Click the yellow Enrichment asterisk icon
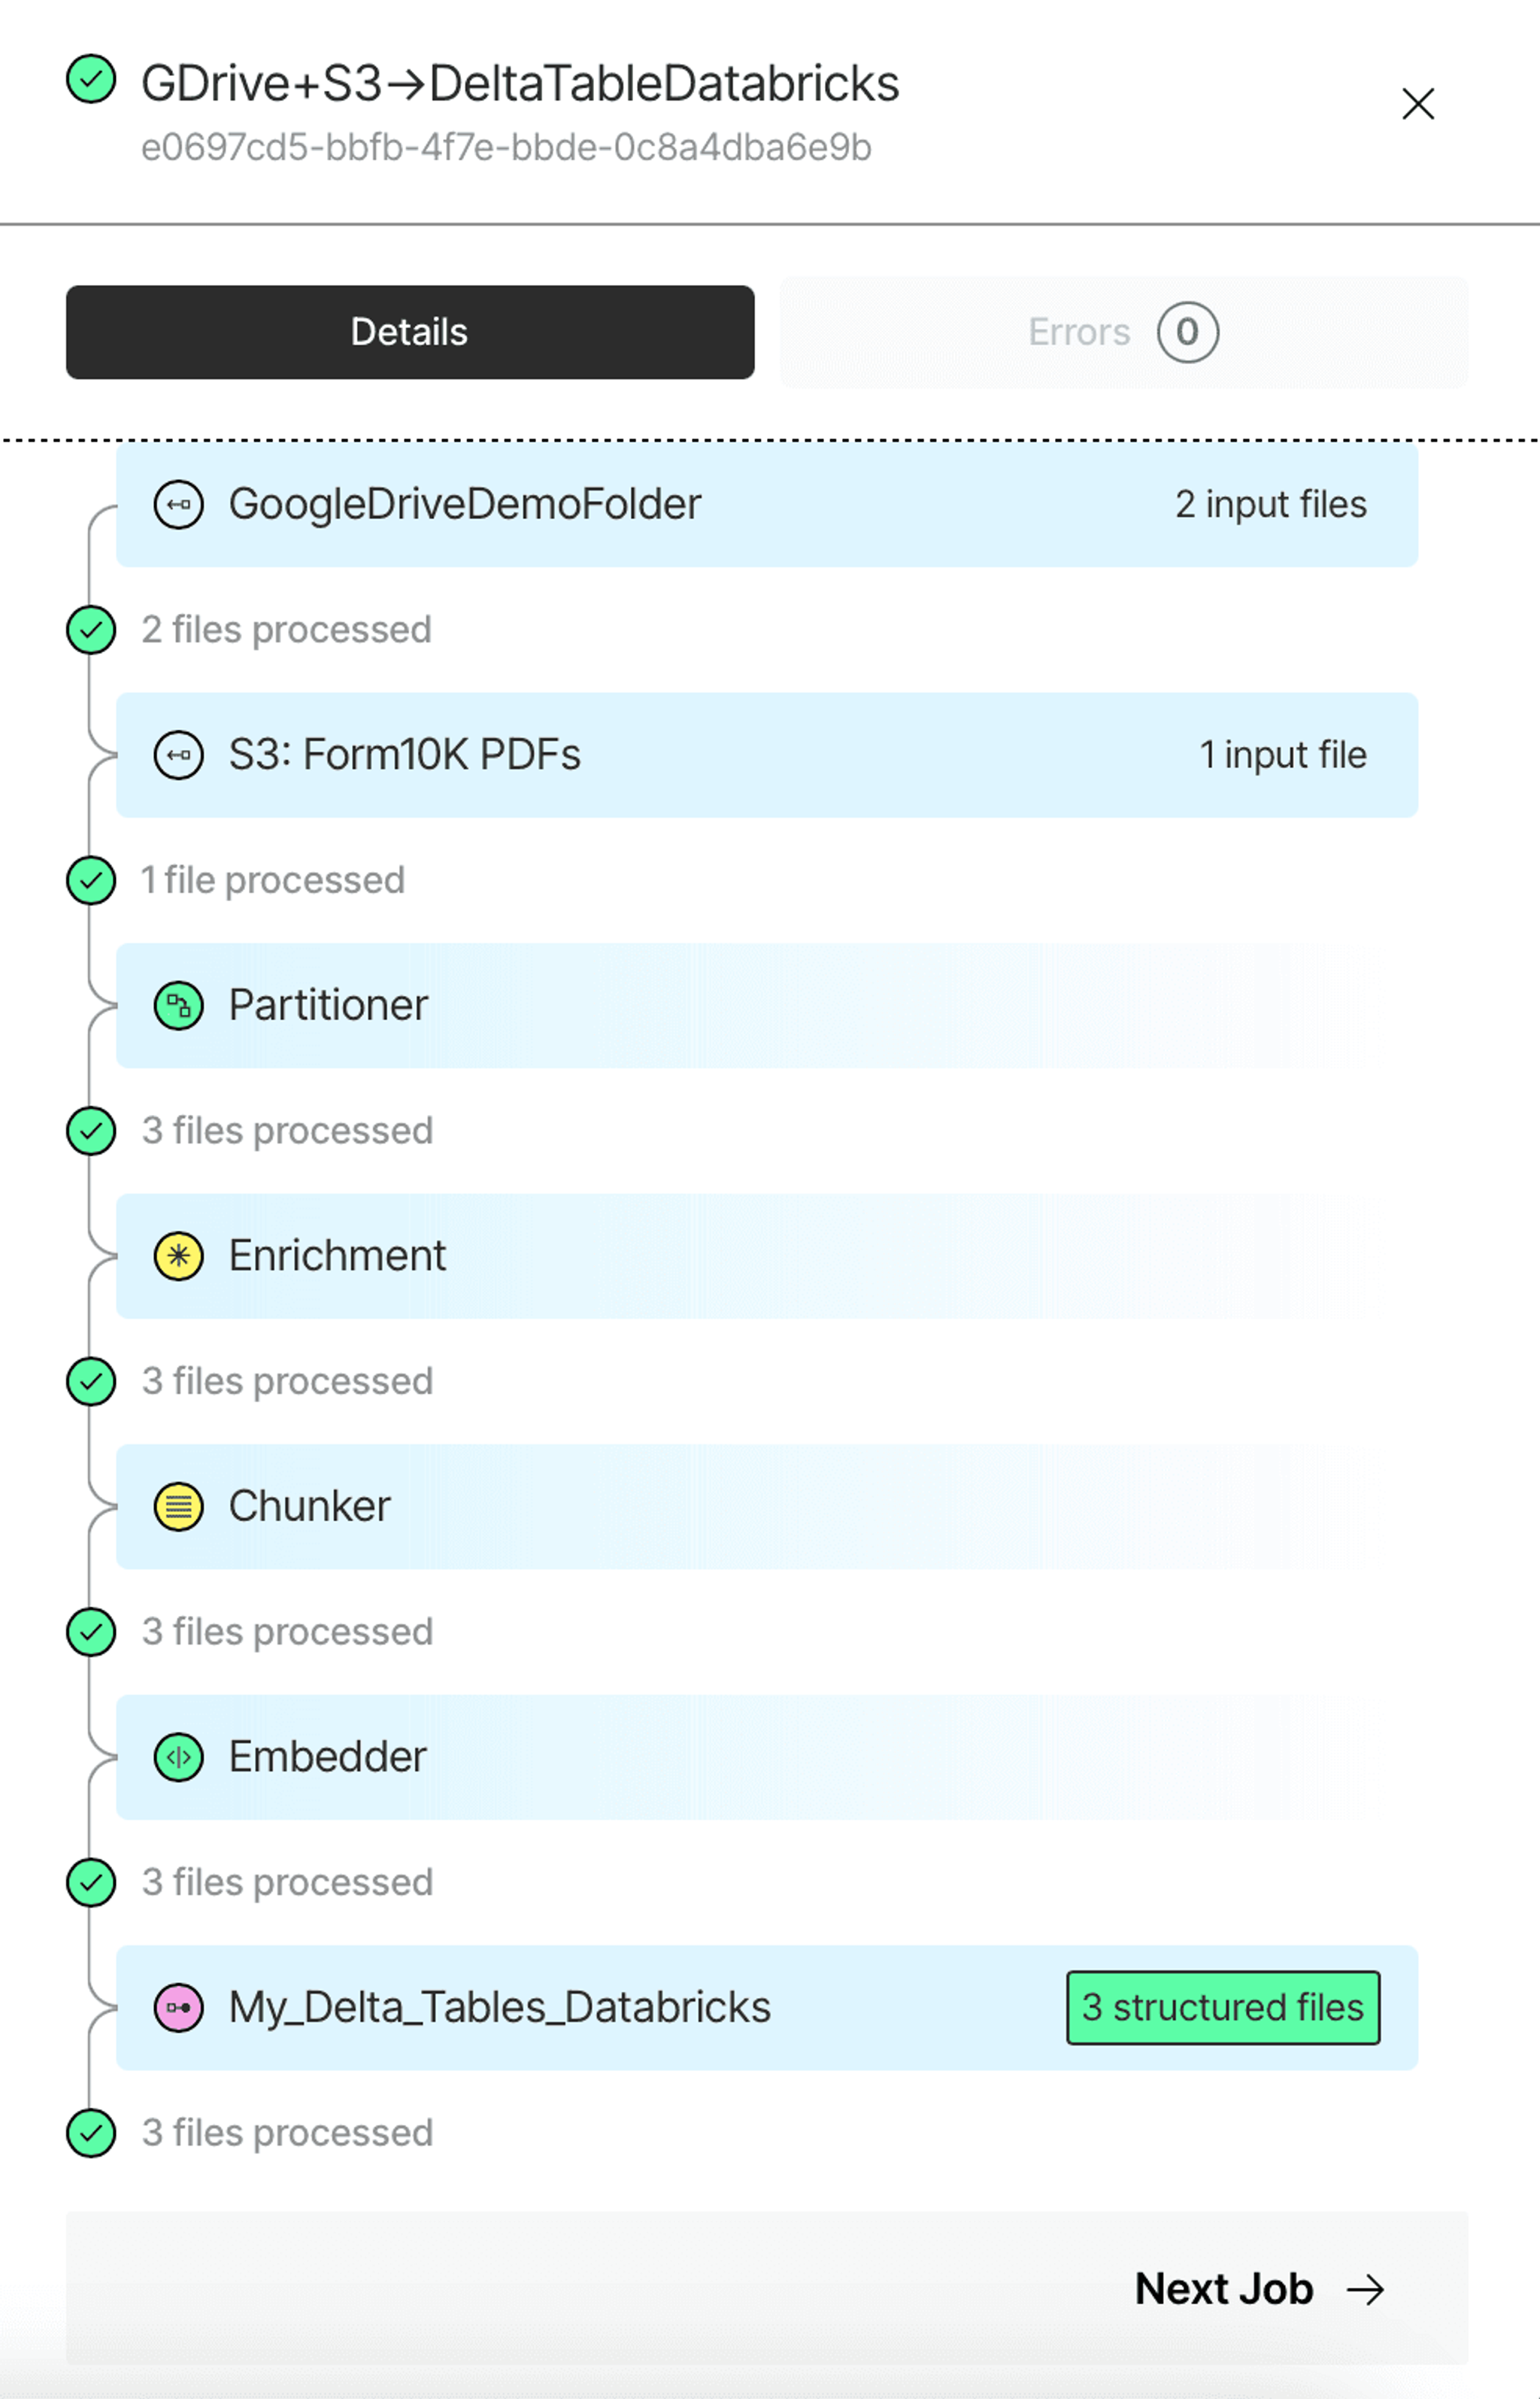 point(178,1256)
